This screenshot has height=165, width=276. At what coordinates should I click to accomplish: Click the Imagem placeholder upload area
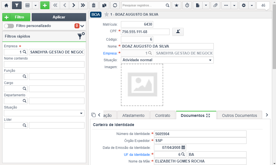click(x=142, y=85)
